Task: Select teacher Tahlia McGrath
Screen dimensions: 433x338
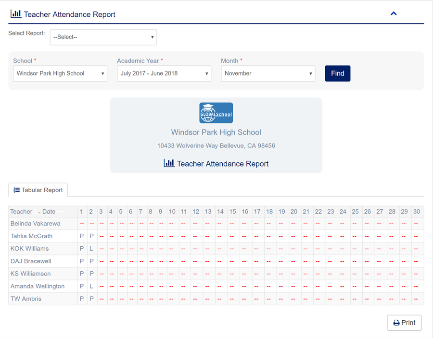Action: pyautogui.click(x=31, y=236)
